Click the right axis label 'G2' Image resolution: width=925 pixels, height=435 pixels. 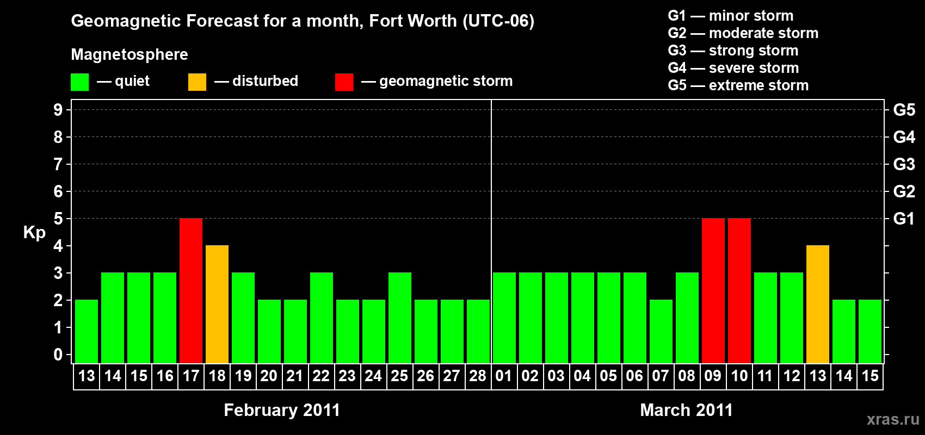coord(904,191)
